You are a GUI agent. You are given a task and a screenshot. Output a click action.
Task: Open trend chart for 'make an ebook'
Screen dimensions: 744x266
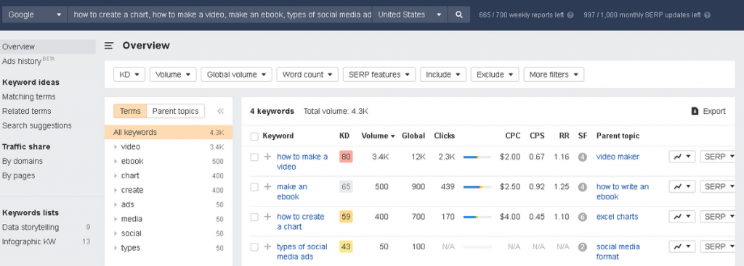click(x=682, y=186)
